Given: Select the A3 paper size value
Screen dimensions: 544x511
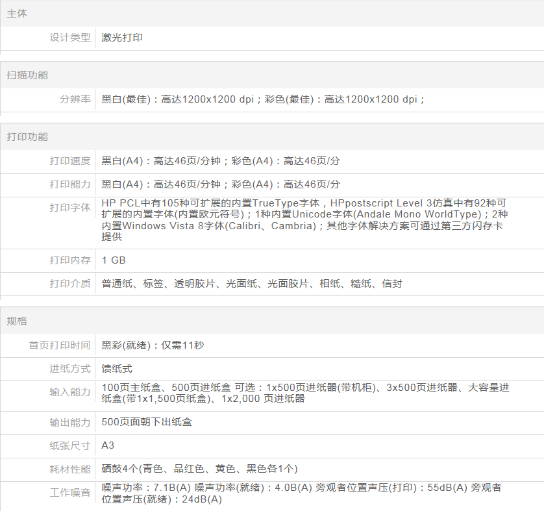Looking at the screenshot, I should click(x=108, y=445).
